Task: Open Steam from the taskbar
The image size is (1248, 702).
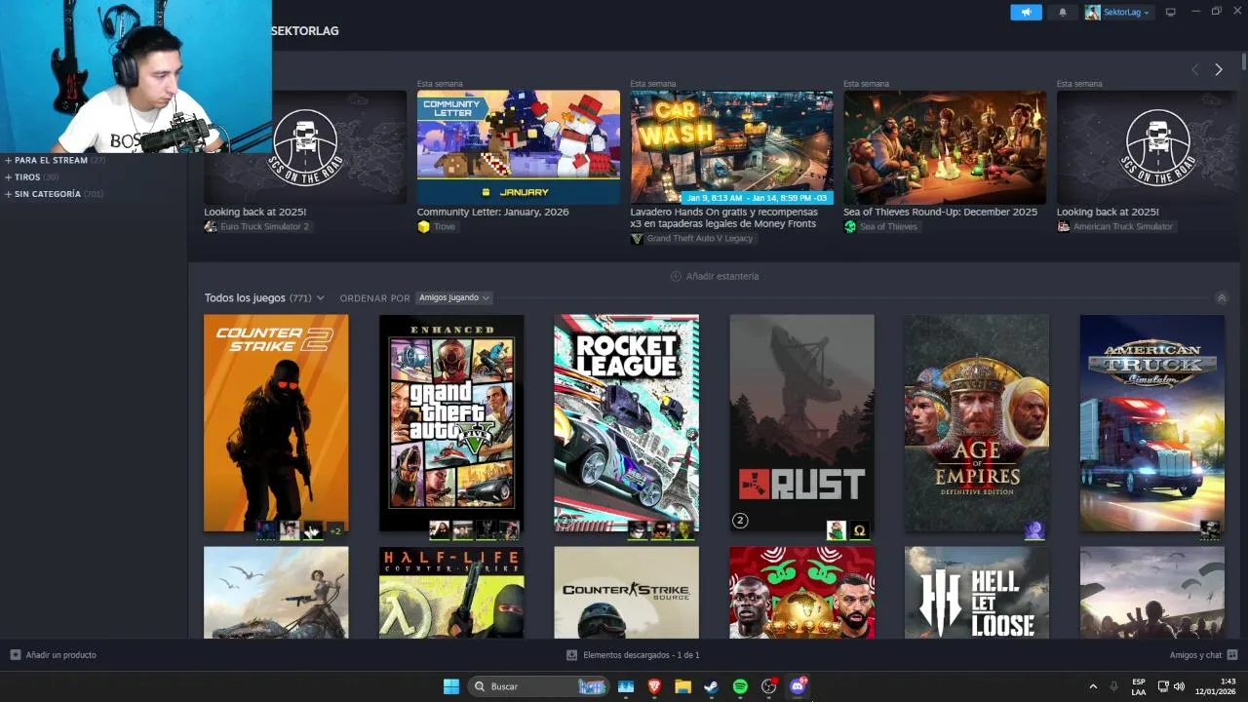Action: point(712,686)
